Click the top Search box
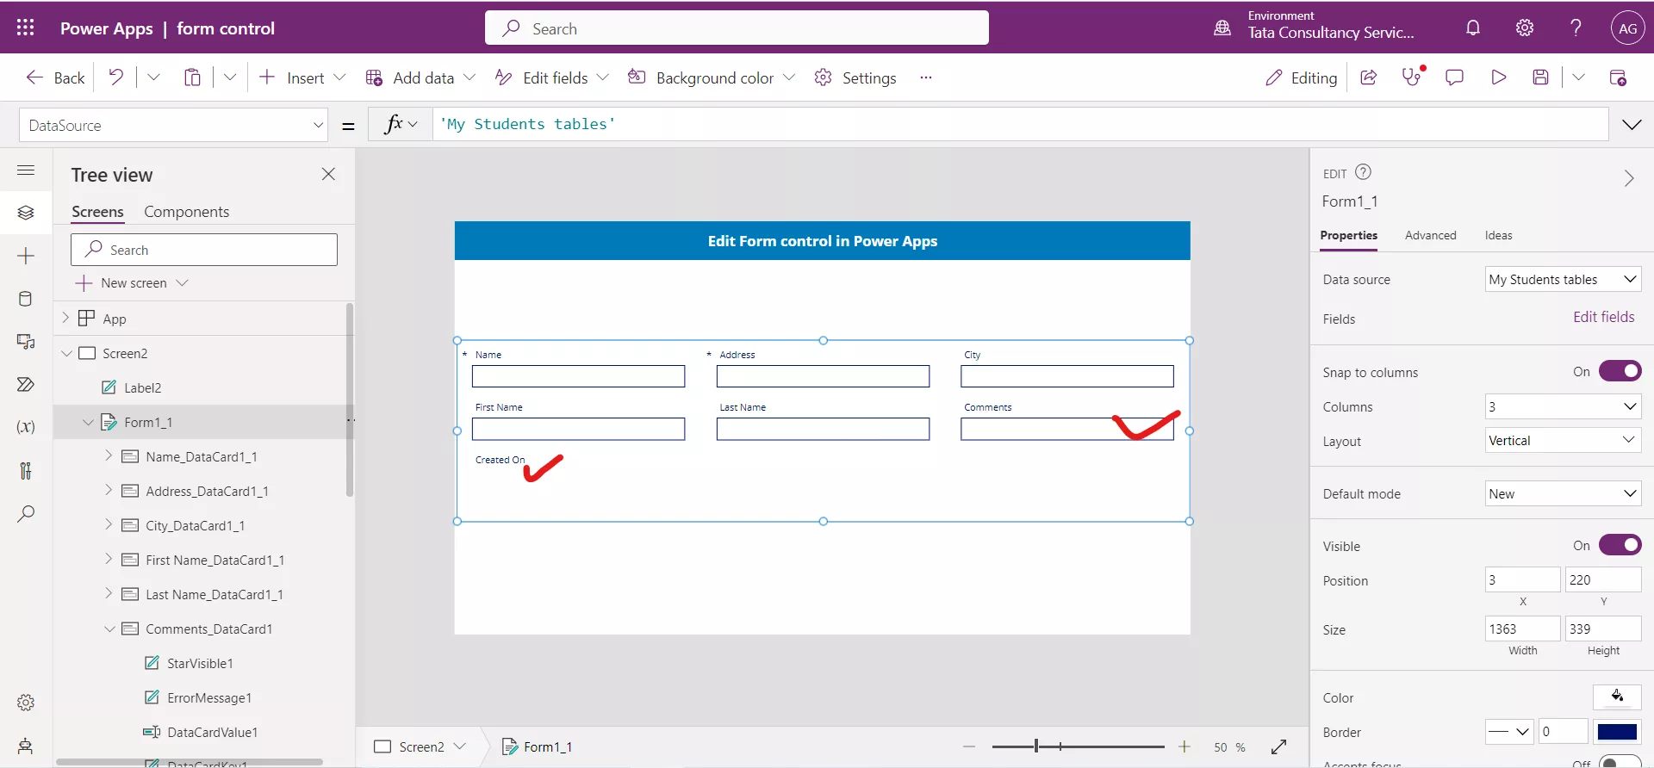1654x768 pixels. 737,28
